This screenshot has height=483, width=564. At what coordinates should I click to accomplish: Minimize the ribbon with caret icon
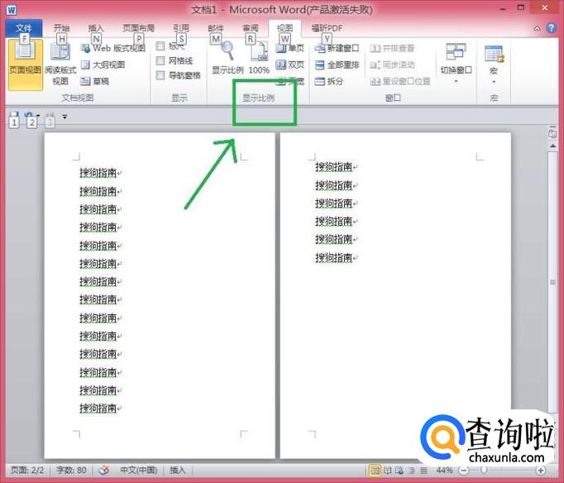pyautogui.click(x=537, y=28)
